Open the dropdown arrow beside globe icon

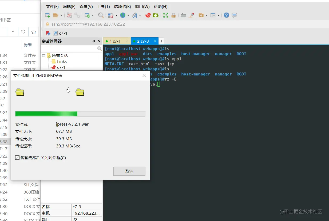128,15
